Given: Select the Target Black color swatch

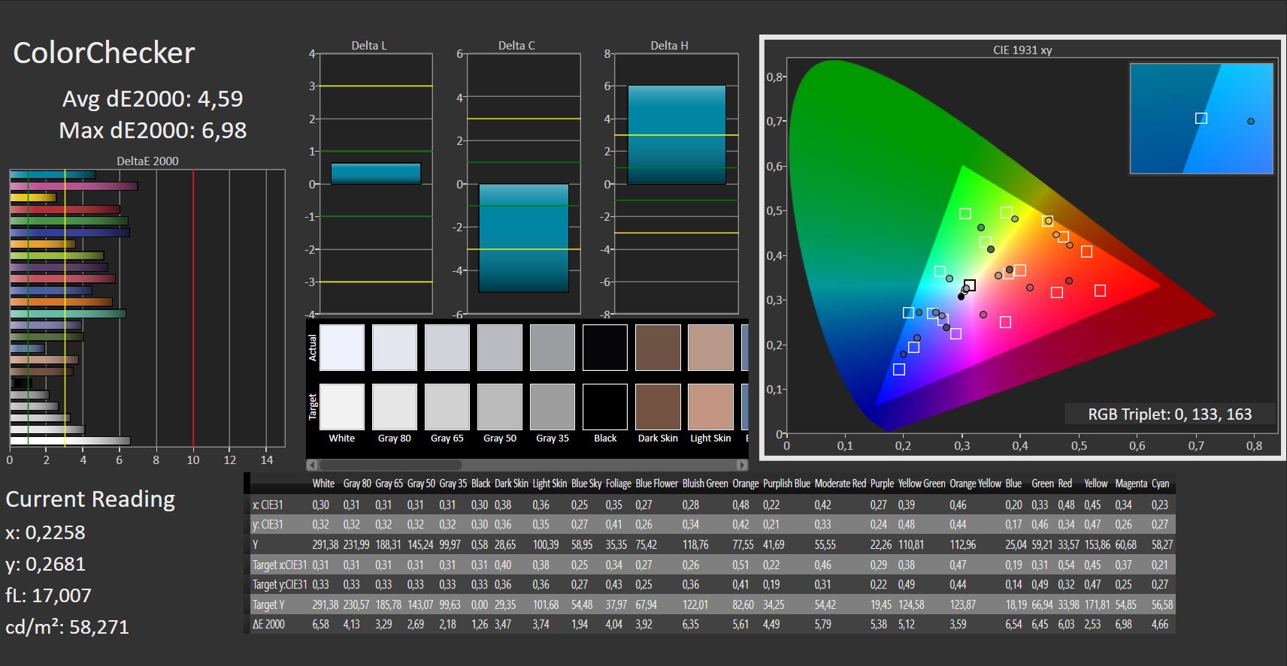Looking at the screenshot, I should click(605, 407).
